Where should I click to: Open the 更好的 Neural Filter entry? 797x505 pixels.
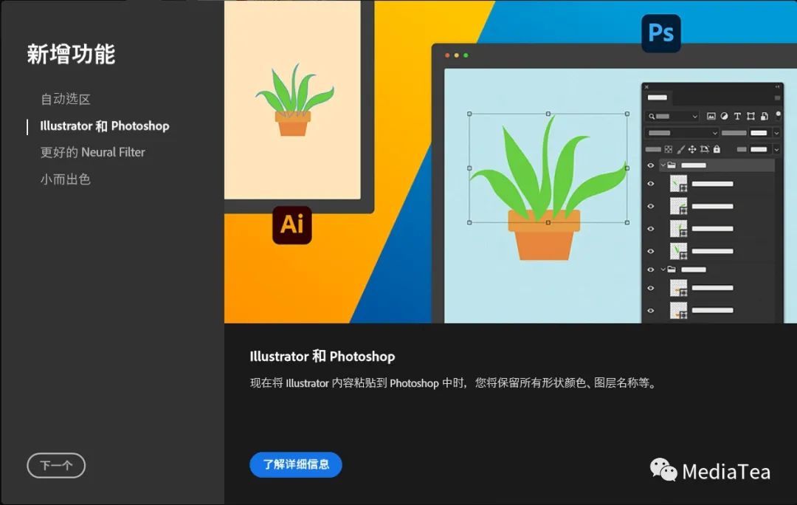(x=92, y=152)
